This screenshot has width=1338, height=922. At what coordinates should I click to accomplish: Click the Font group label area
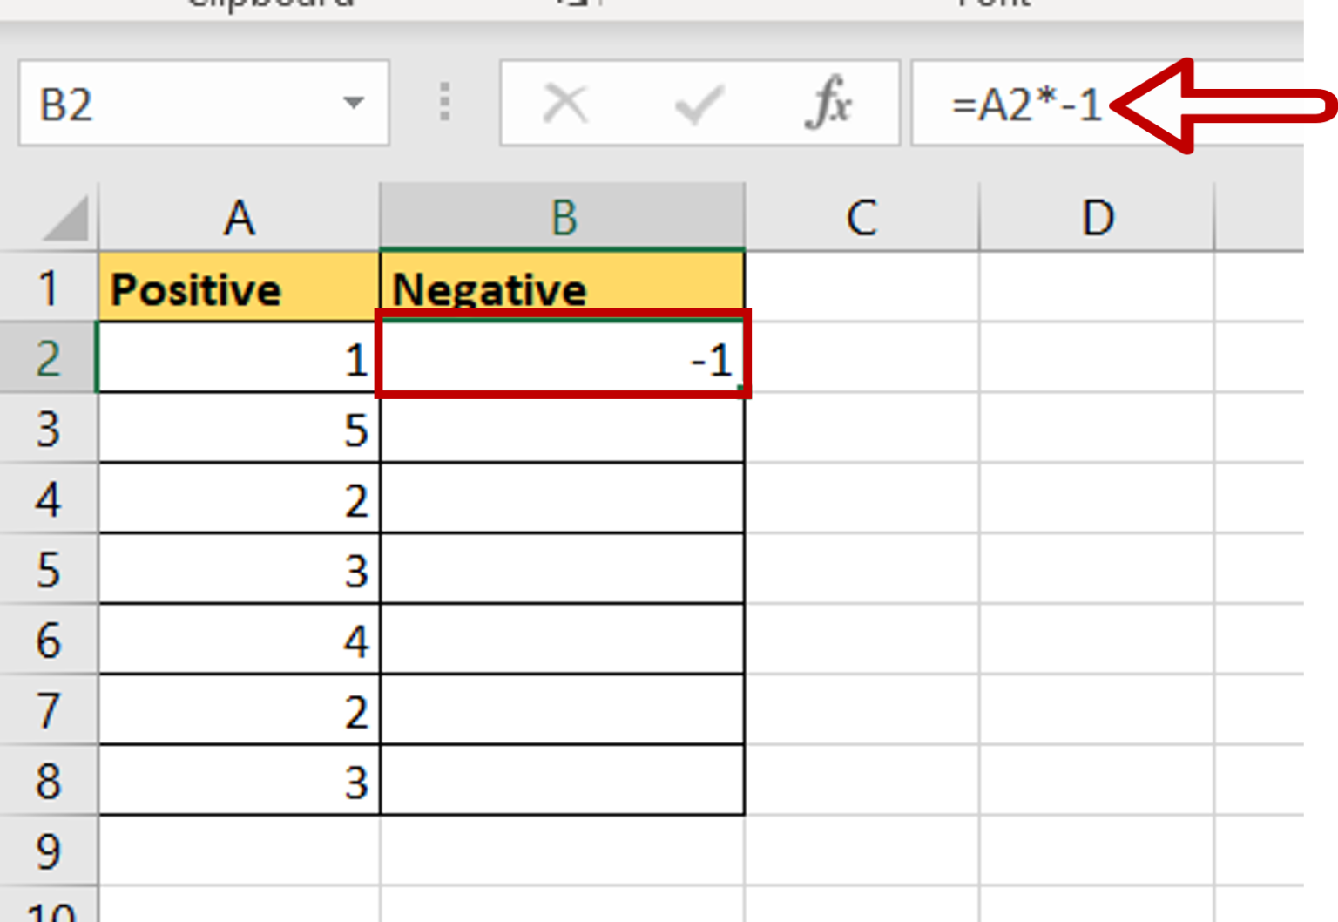[x=993, y=7]
